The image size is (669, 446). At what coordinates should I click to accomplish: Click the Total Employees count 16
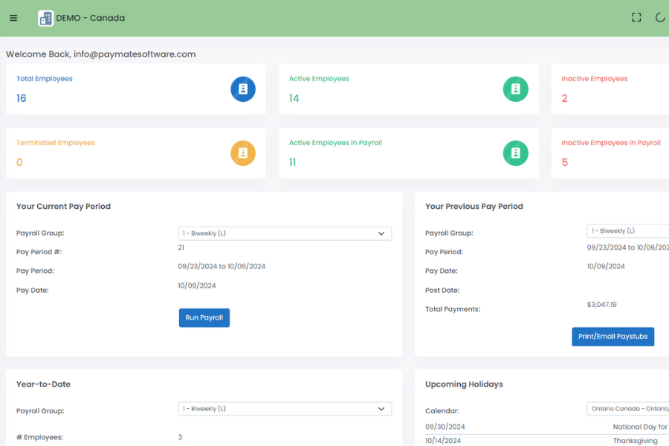coord(21,99)
